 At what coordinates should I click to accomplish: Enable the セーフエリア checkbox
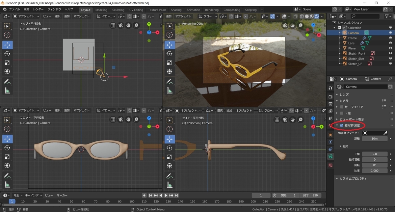click(342, 107)
